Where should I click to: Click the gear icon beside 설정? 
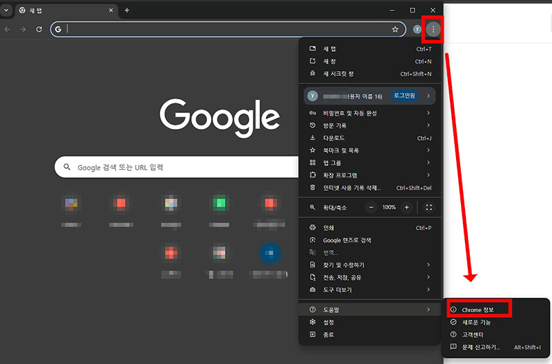(x=313, y=322)
